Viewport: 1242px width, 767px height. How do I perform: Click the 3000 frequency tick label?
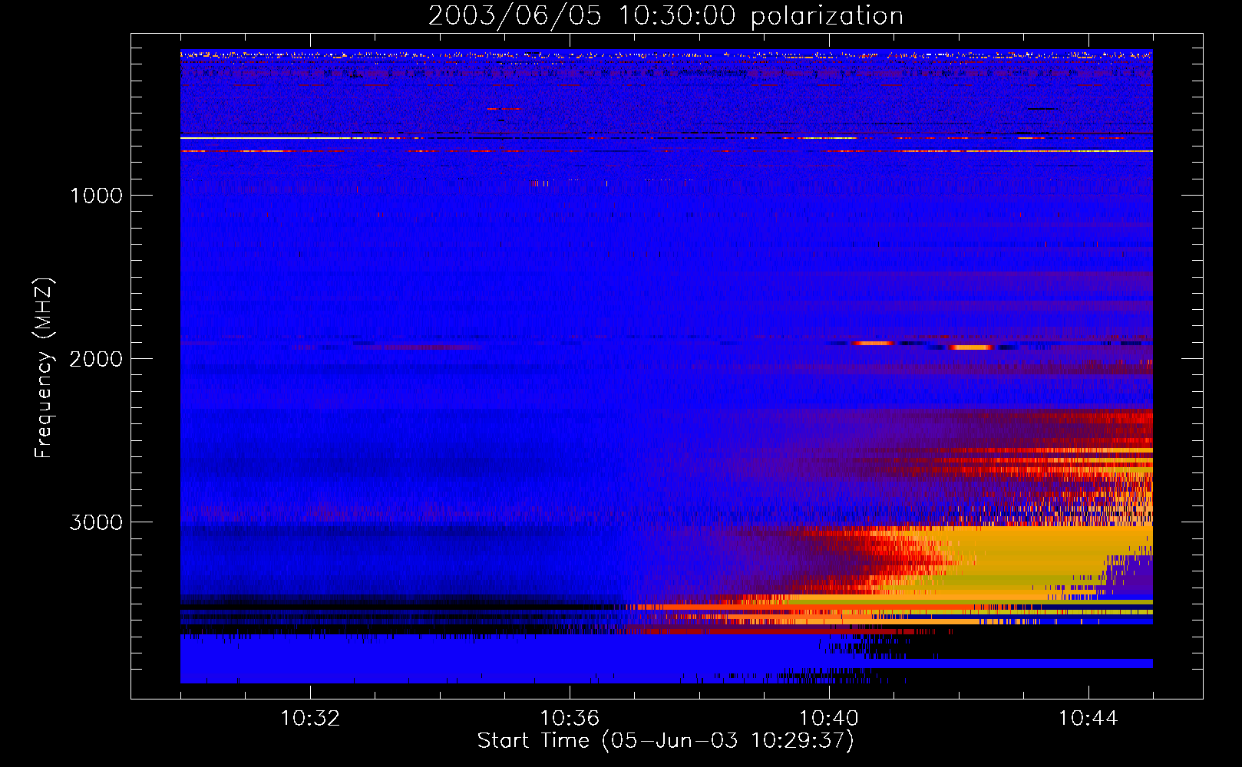click(96, 522)
